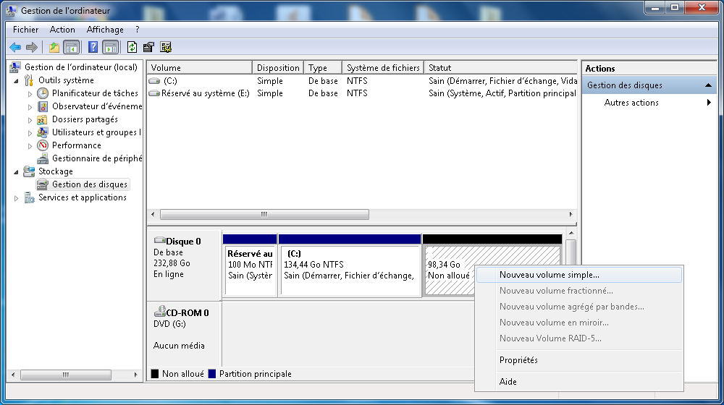Screen dimensions: 724x405
Task: Open the Autres actions submenu arrow
Action: (x=709, y=103)
